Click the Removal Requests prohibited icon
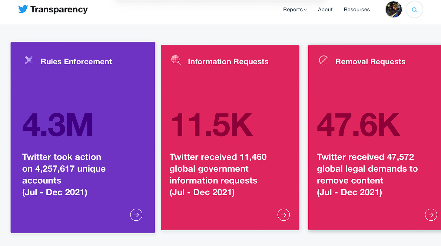 [323, 60]
